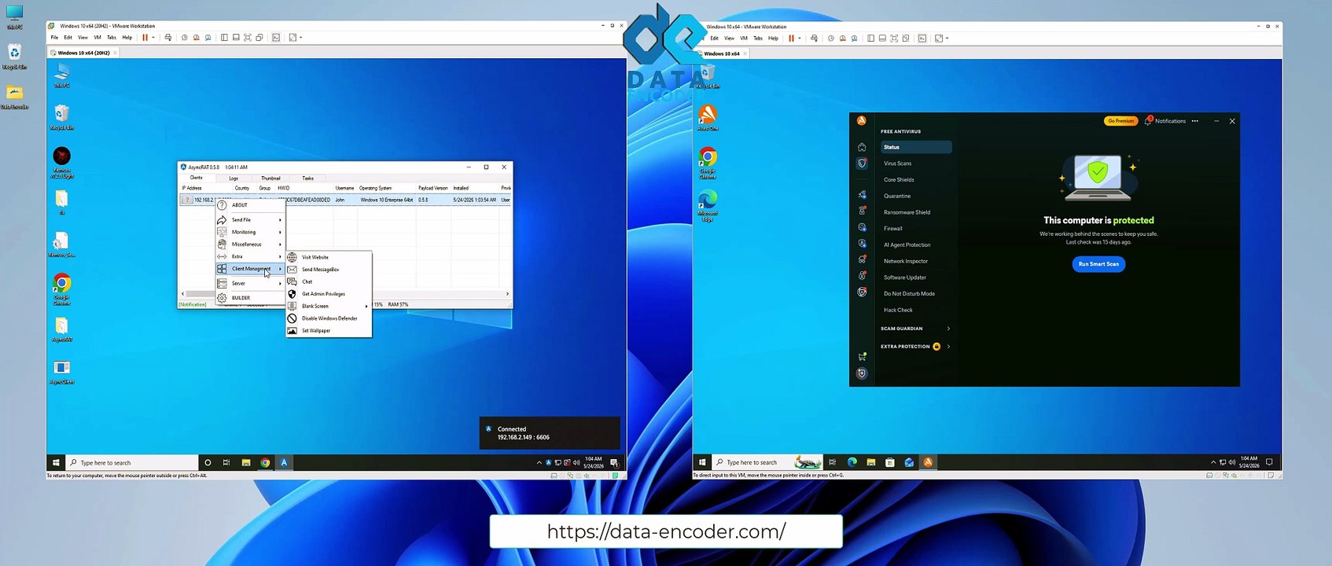Click the ABOUT question mark icon
The image size is (1332, 566).
pos(222,205)
